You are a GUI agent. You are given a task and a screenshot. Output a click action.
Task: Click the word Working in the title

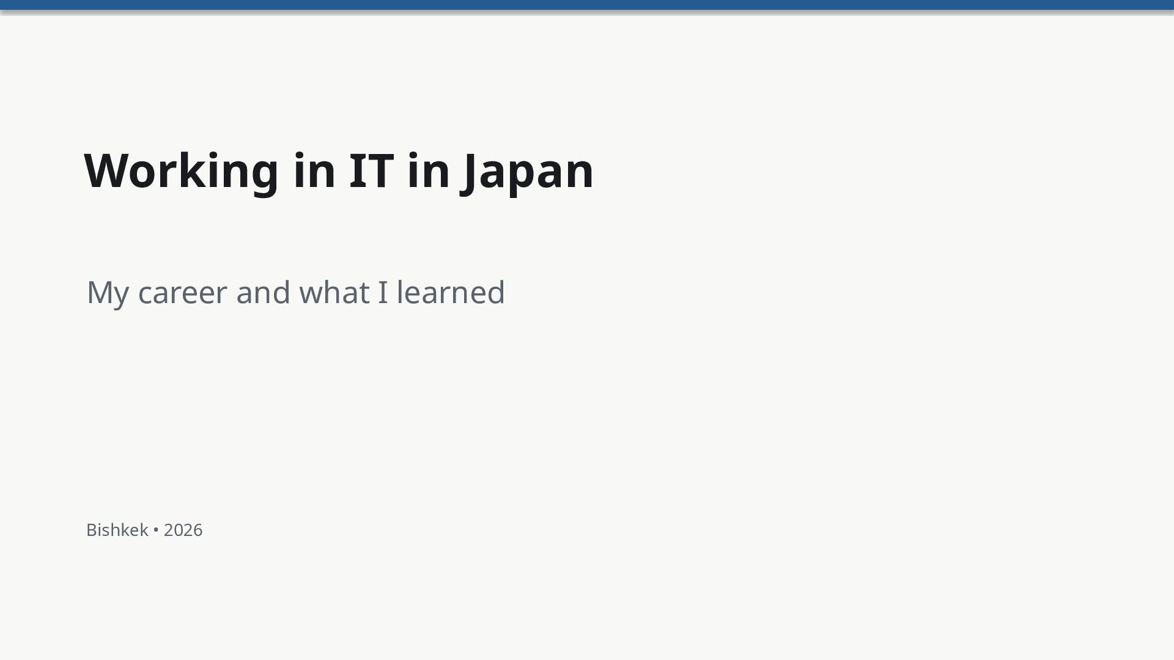point(182,171)
